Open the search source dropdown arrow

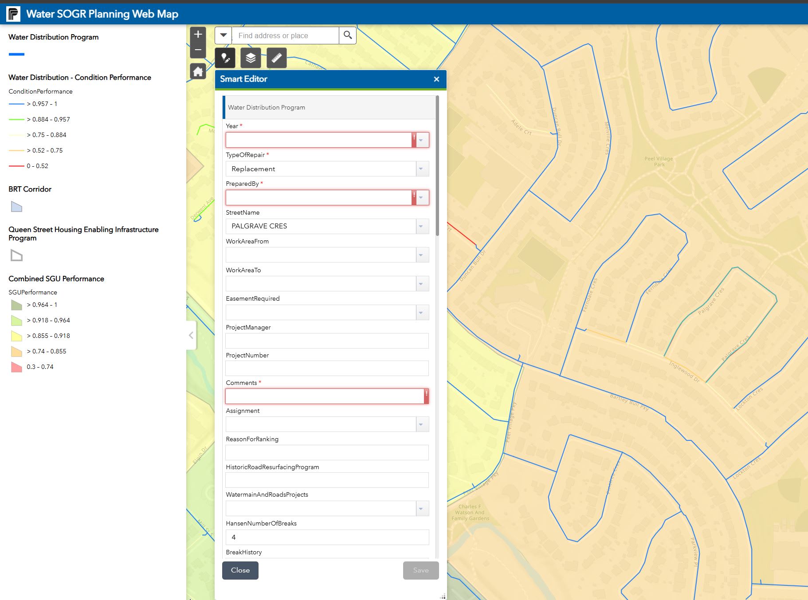[224, 35]
